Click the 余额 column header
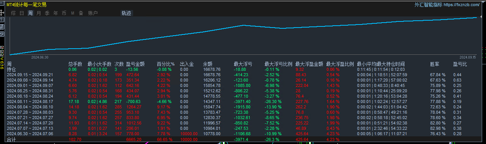Viewport: 486px width, 144px height. 207,64
